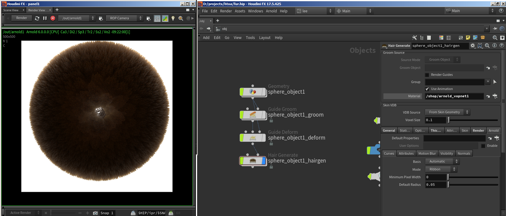Screen dimensions: 506x216
Task: Open the network editor wrench tools icon
Action: (x=414, y=38)
